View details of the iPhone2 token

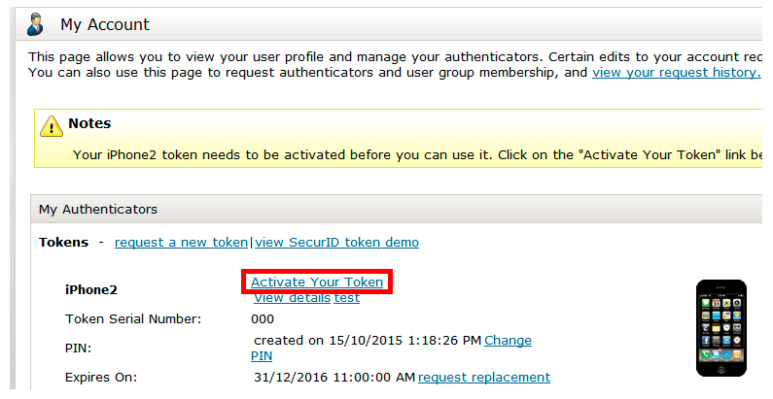point(292,298)
